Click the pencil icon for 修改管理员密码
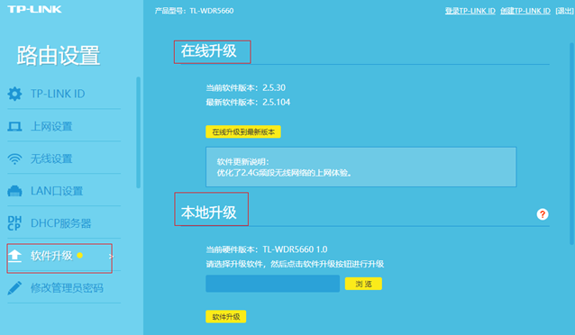The image size is (575, 335). [14, 288]
